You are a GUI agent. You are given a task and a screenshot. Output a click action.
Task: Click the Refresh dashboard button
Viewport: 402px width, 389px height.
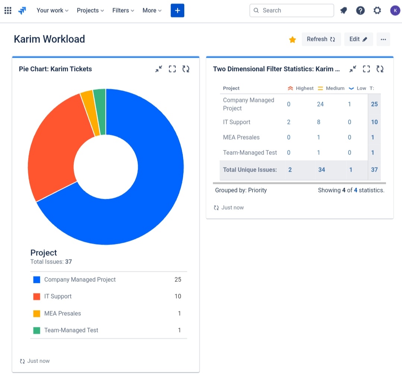click(321, 39)
